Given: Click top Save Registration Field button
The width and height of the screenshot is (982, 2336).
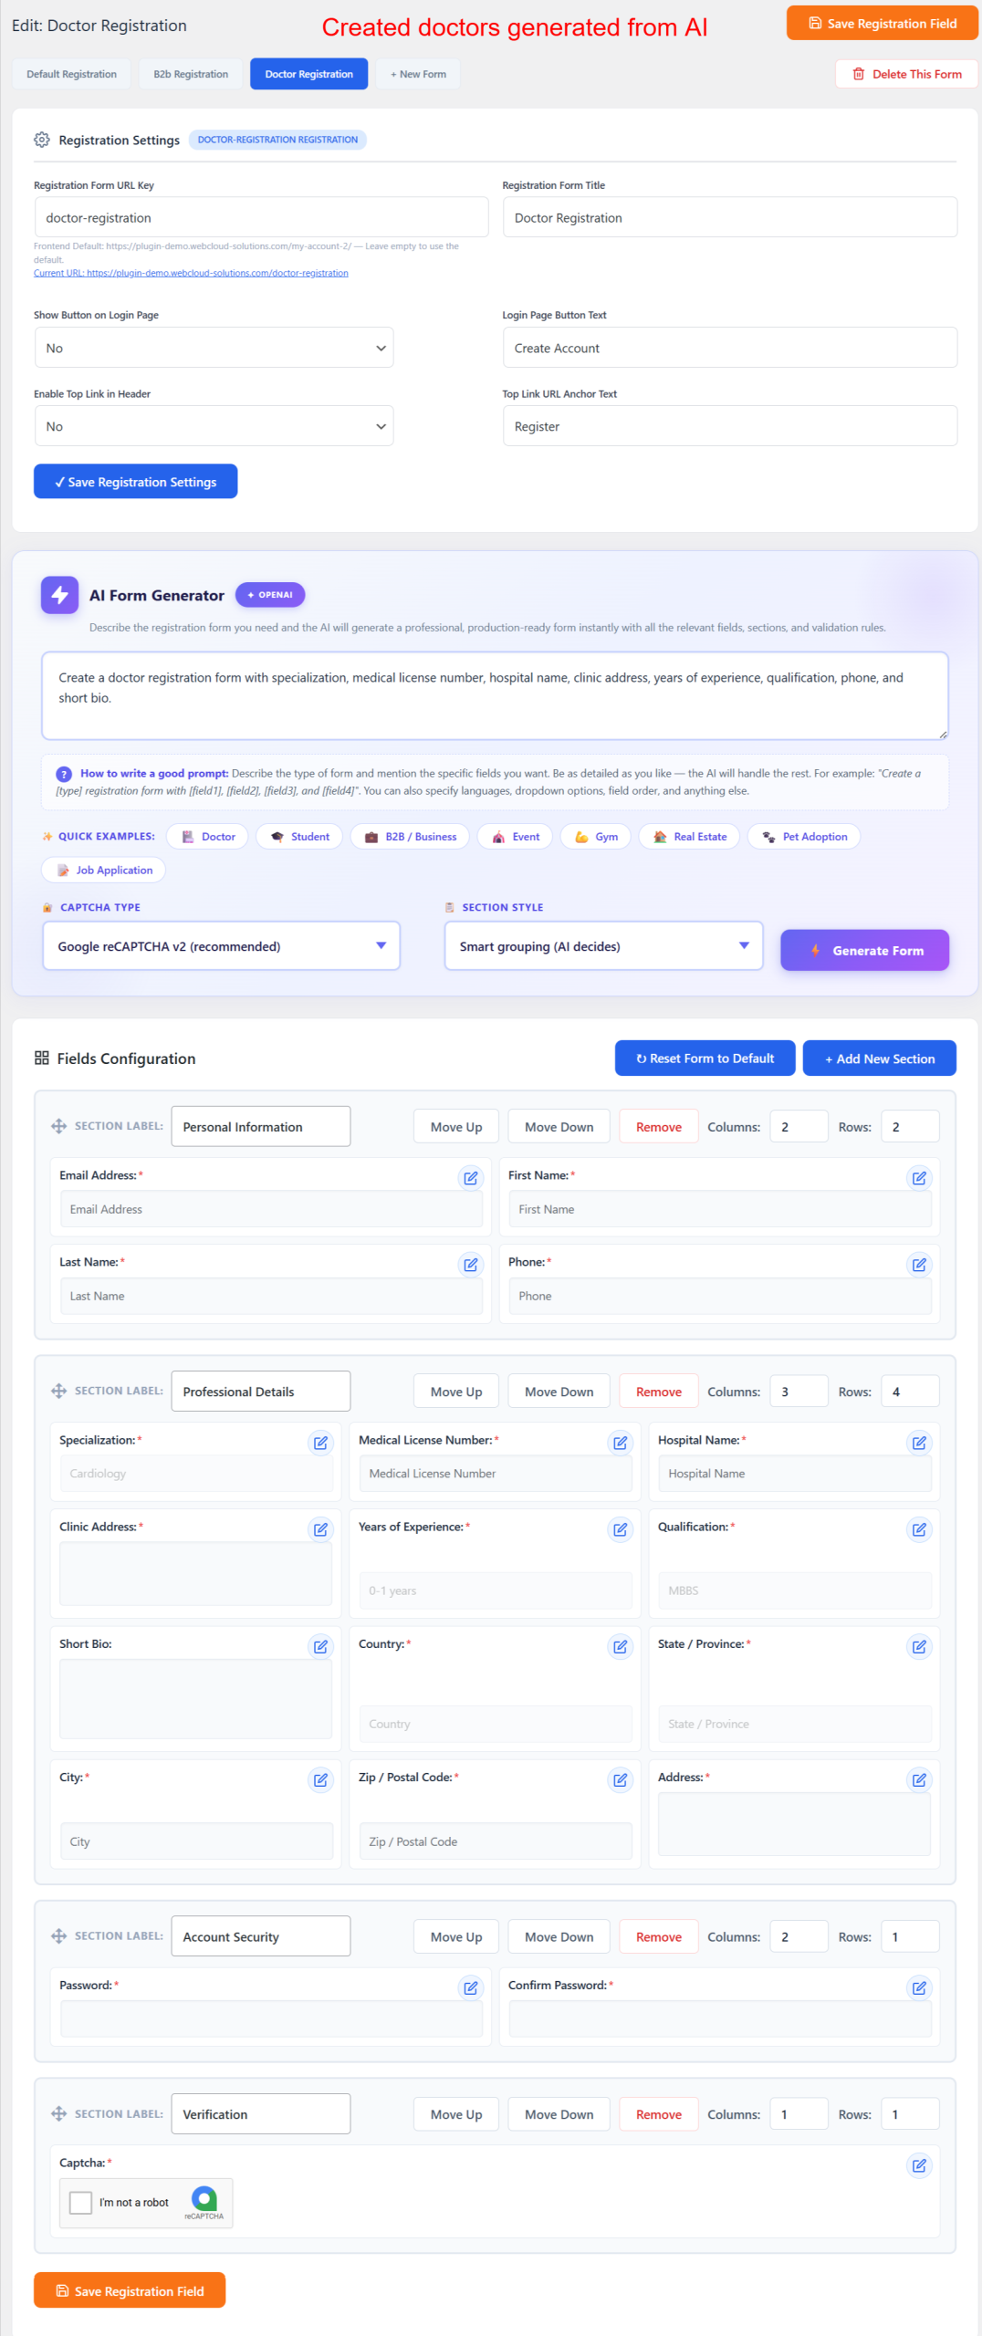Looking at the screenshot, I should click(882, 24).
